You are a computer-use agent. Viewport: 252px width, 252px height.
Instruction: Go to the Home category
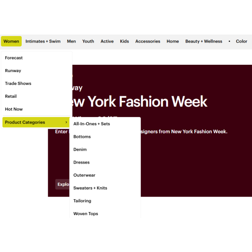click(173, 41)
